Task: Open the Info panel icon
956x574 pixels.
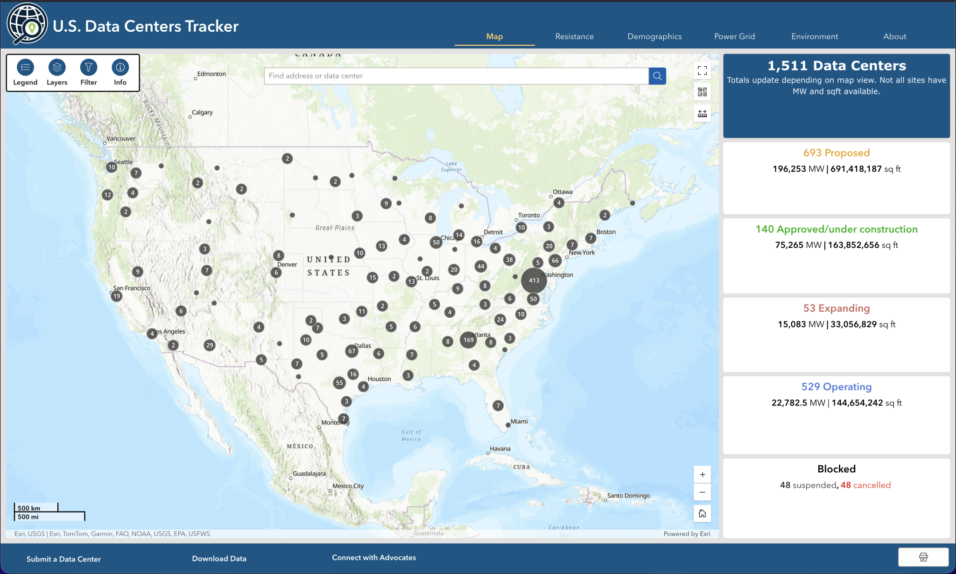Action: (120, 68)
